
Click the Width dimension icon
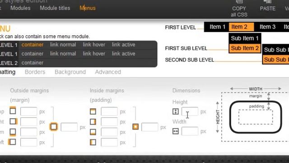click(x=176, y=131)
